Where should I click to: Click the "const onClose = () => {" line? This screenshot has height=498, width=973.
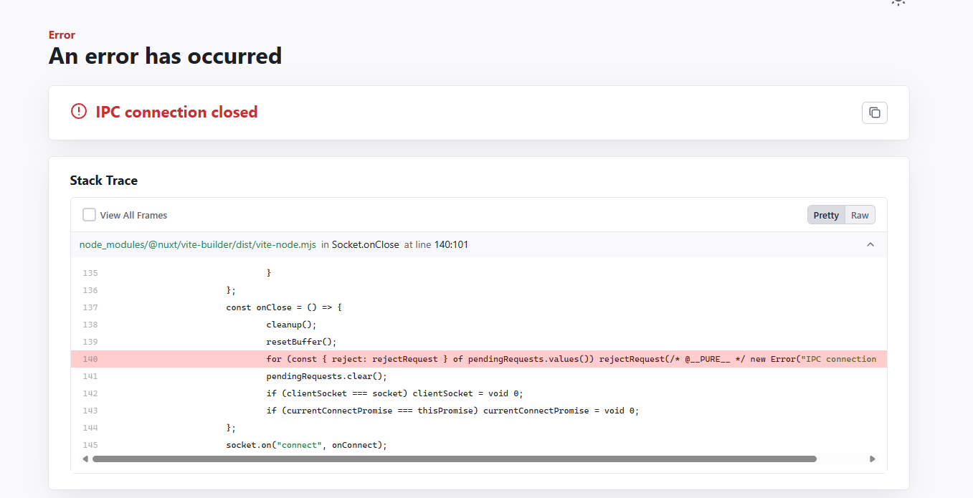(285, 307)
